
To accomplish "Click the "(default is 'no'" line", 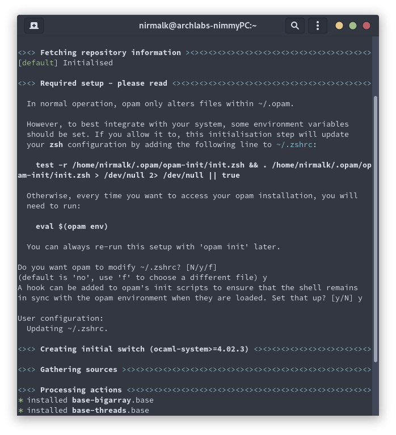I will pyautogui.click(x=142, y=278).
